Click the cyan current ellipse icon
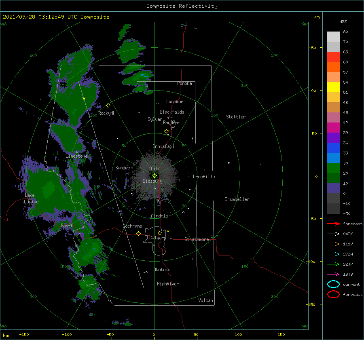The width and height of the screenshot is (364, 340). pyautogui.click(x=333, y=284)
